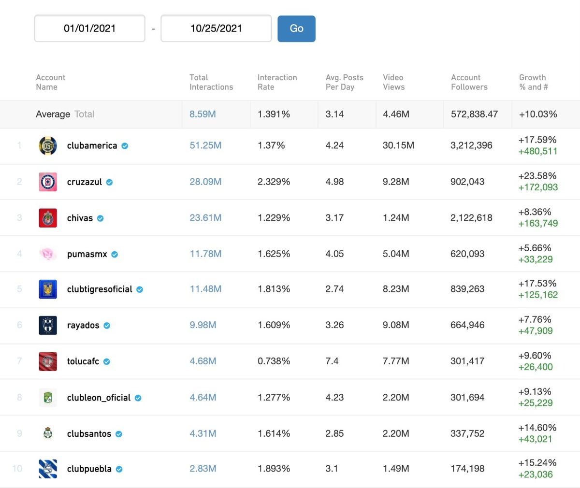This screenshot has width=580, height=488.
Task: Open the tolucafc account link
Action: pos(83,361)
